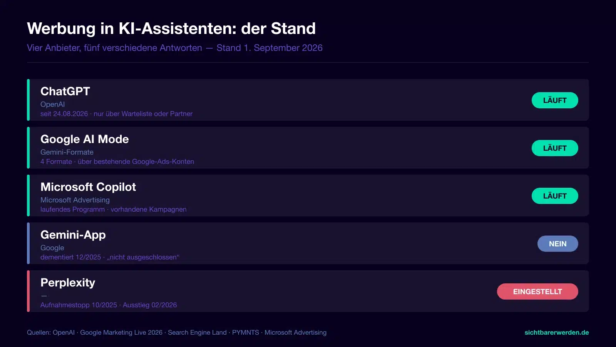
Task: Select the ChatGPT heading
Action: click(x=65, y=91)
